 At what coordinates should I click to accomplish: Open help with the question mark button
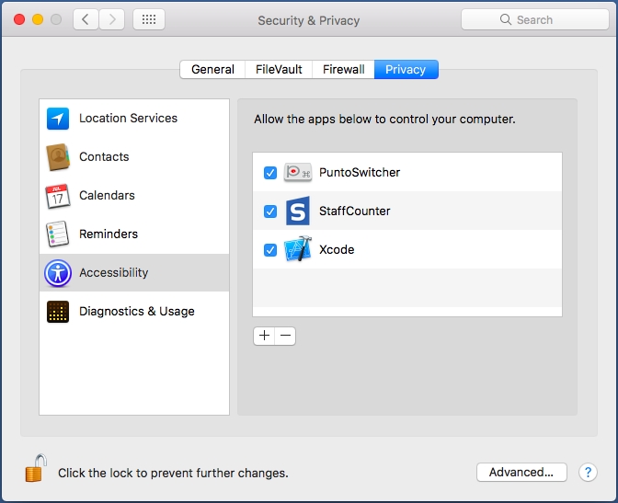(x=588, y=472)
